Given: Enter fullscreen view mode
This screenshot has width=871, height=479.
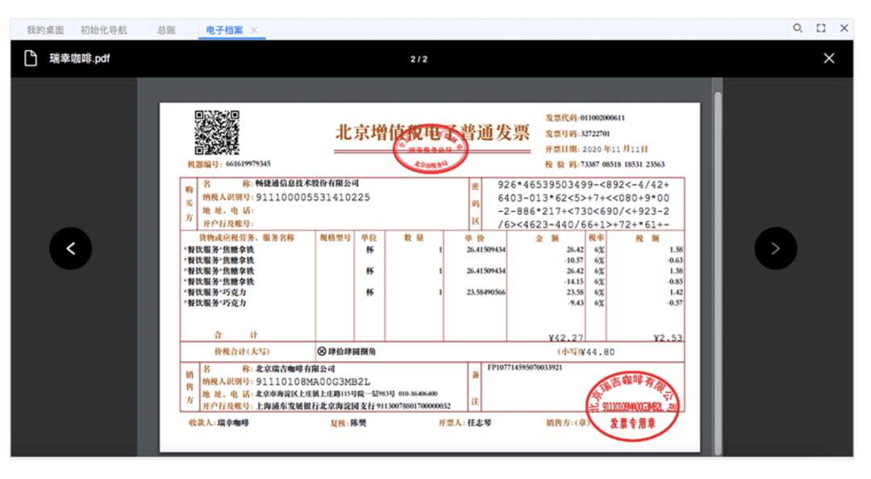Looking at the screenshot, I should [820, 27].
